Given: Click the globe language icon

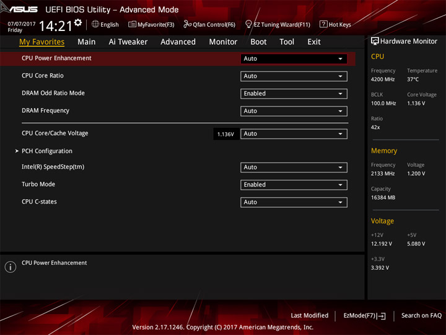Looking at the screenshot, I should coord(95,24).
